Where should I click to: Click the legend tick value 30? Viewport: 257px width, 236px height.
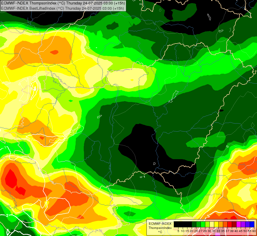click(x=209, y=231)
